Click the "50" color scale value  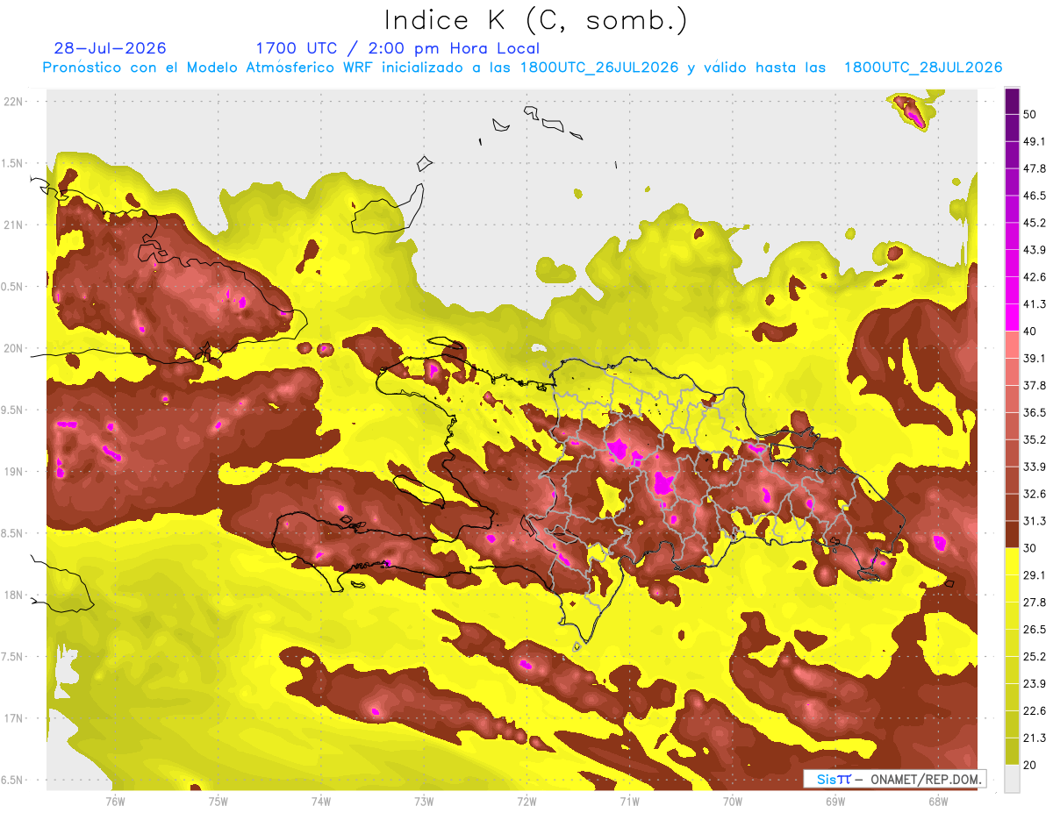point(1030,114)
